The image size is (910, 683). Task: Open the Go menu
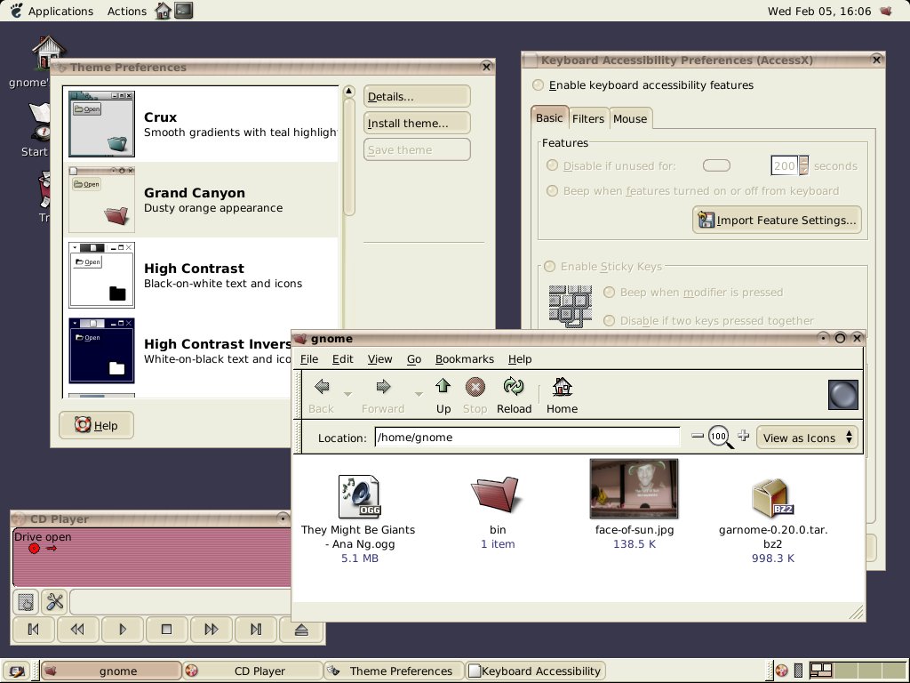pyautogui.click(x=414, y=359)
